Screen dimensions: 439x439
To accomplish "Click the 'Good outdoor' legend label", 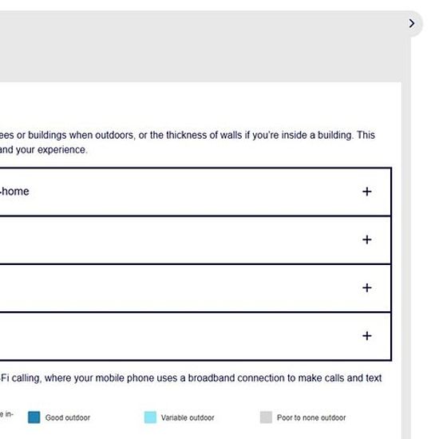I will [68, 417].
